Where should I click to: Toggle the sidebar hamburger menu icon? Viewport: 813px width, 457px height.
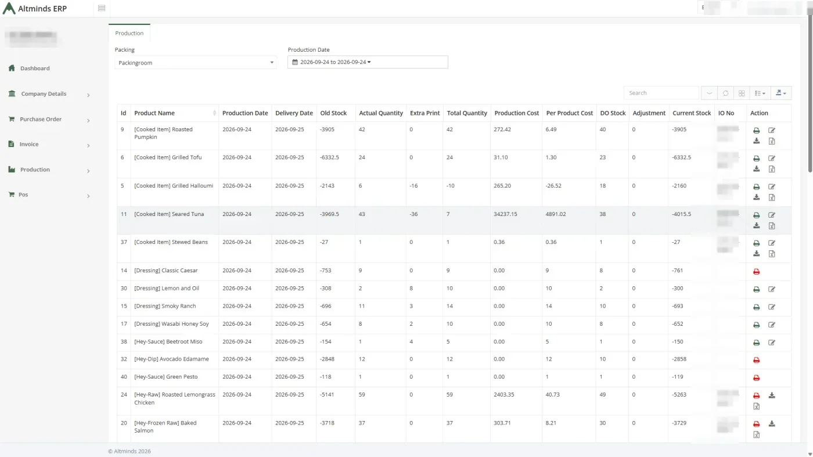[102, 8]
